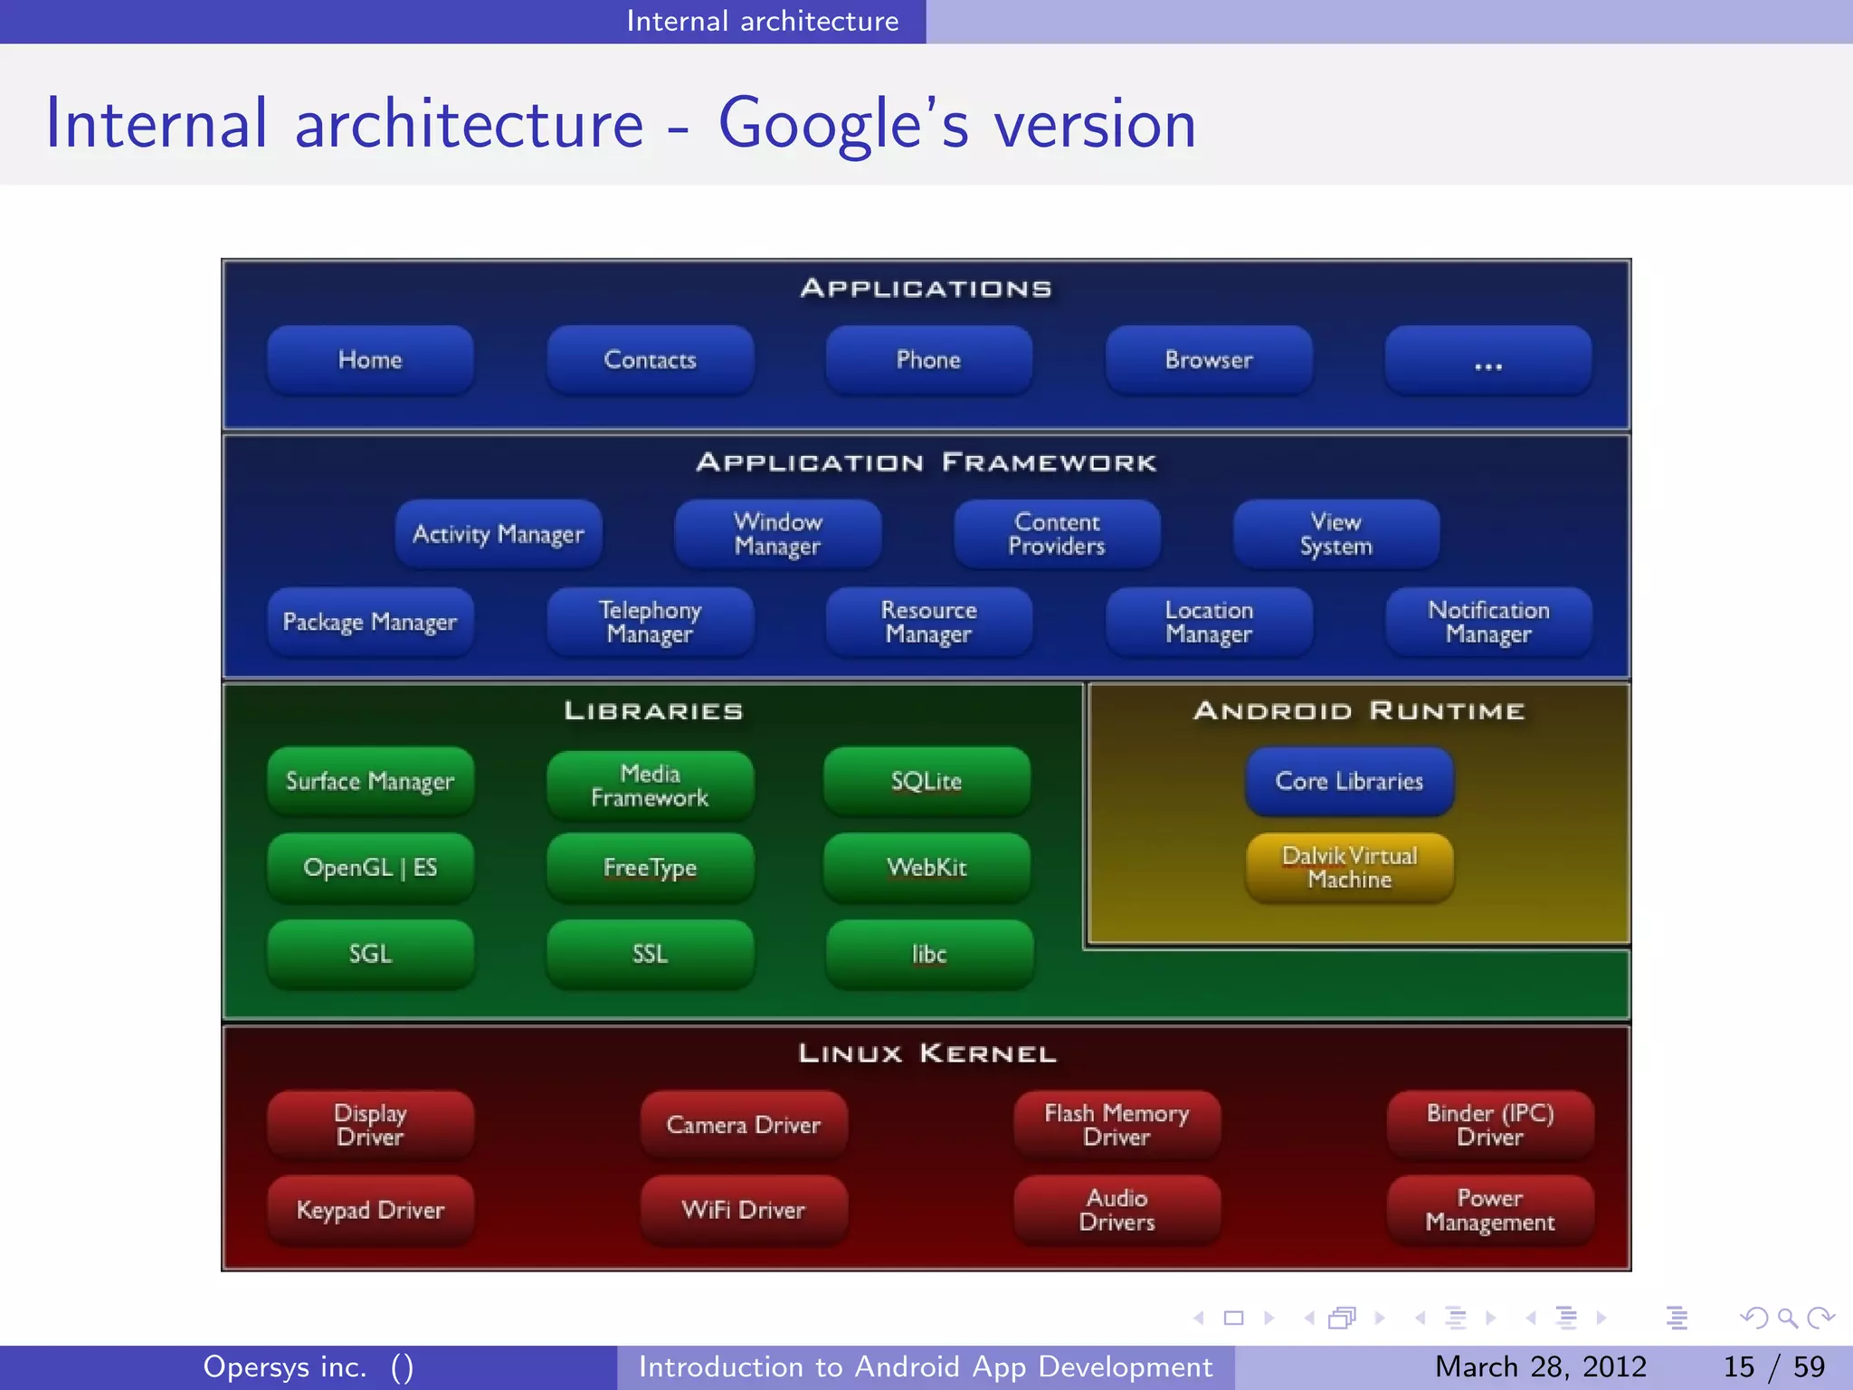This screenshot has width=1853, height=1390.
Task: Go to next slide arrow after rectangle icon
Action: 1269,1319
